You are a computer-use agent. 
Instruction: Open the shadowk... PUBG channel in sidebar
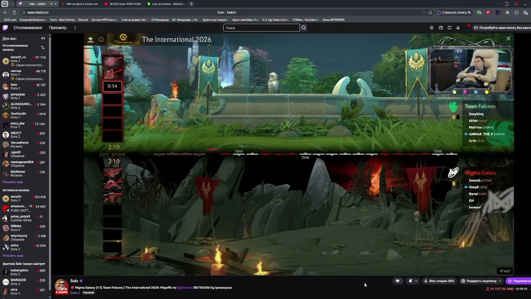25,208
